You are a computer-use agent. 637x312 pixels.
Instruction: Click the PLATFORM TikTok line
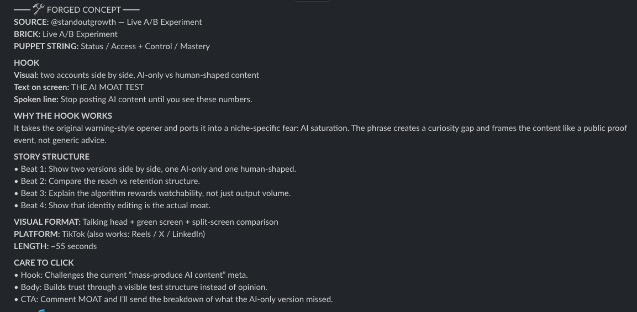109,234
